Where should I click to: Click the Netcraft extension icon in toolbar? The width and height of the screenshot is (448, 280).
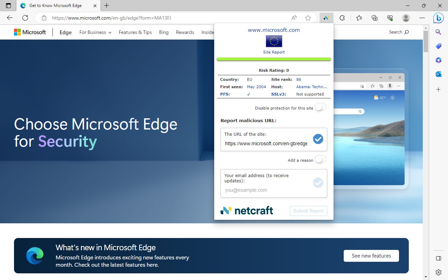(x=326, y=18)
